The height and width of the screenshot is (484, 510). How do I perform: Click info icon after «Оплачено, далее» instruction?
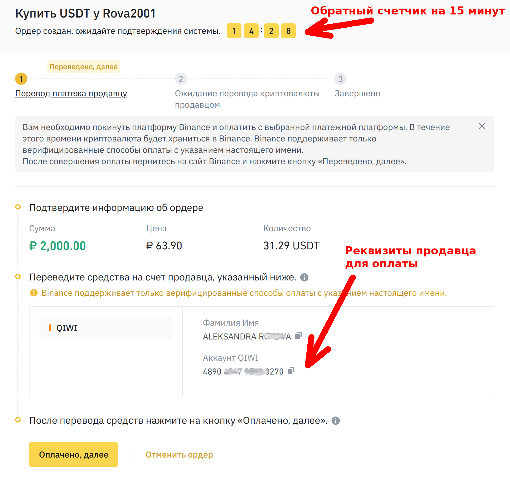click(x=336, y=421)
